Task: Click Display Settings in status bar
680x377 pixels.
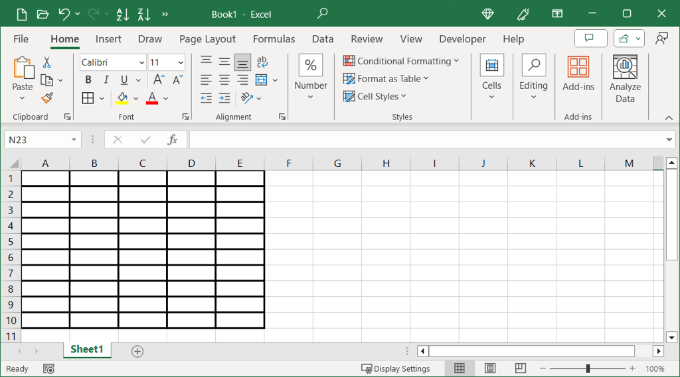Action: (396, 368)
